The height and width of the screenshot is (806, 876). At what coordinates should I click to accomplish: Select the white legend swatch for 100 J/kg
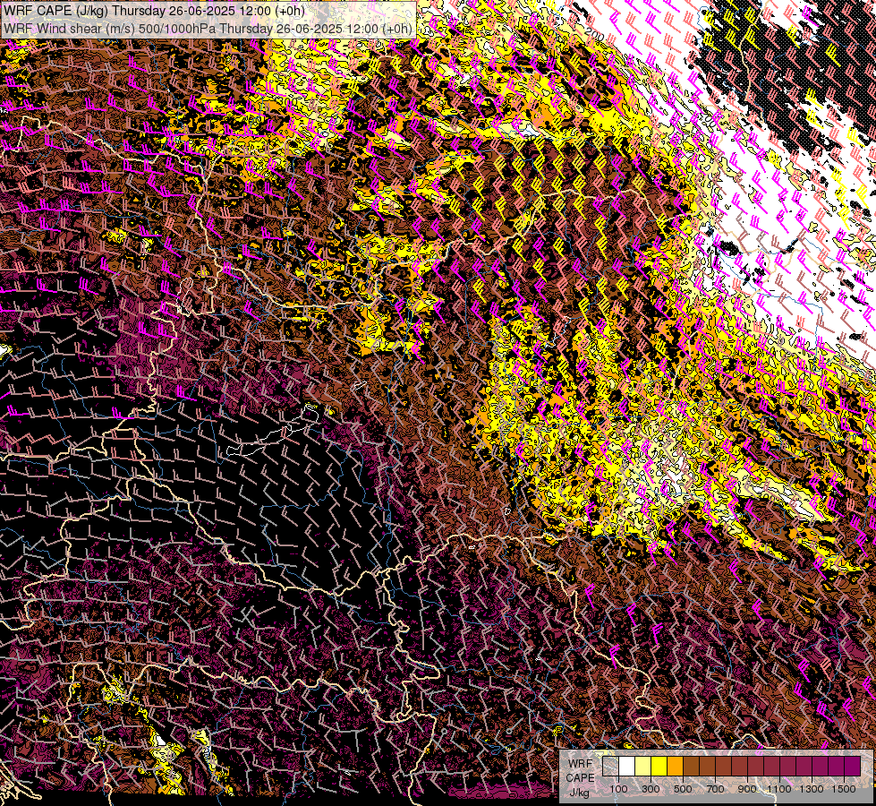[x=627, y=767]
